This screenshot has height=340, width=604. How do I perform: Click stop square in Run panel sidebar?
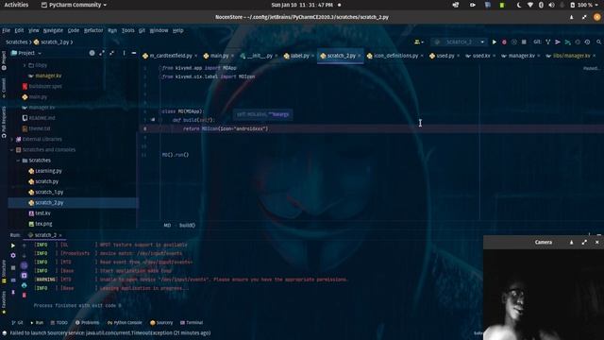pyautogui.click(x=13, y=267)
